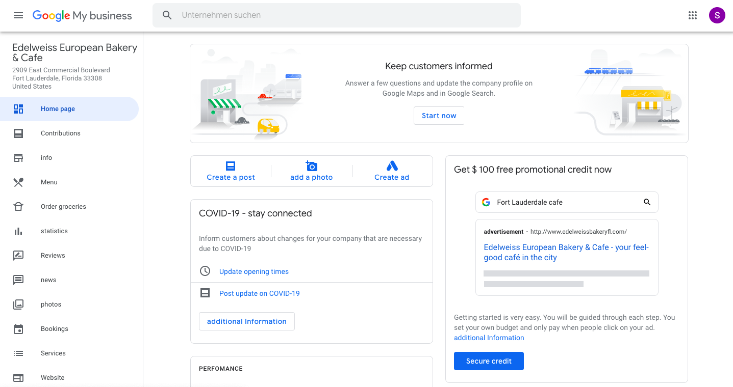This screenshot has height=387, width=733.
Task: Open the account profile avatar
Action: point(717,15)
